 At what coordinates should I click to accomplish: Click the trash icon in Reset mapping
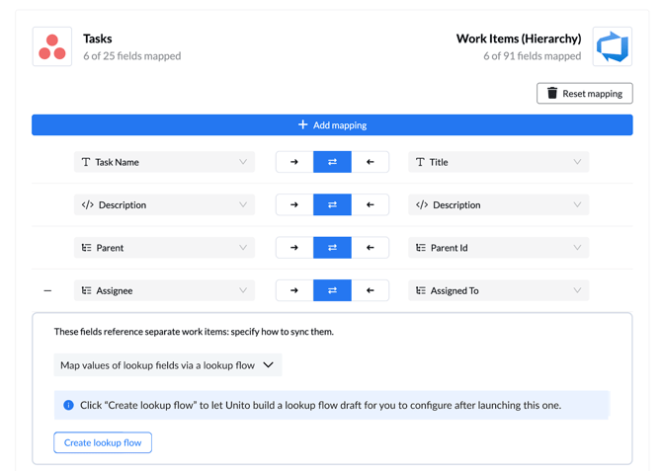click(552, 94)
